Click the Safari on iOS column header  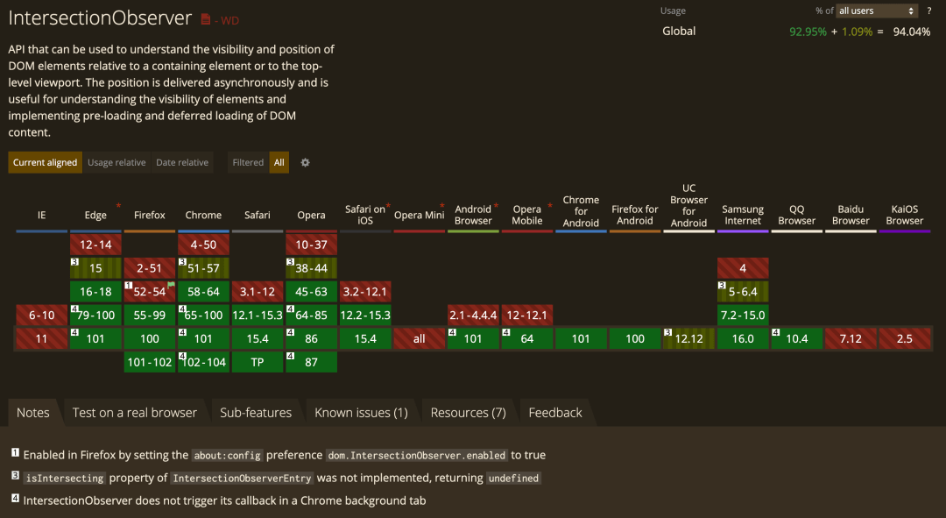pyautogui.click(x=365, y=215)
